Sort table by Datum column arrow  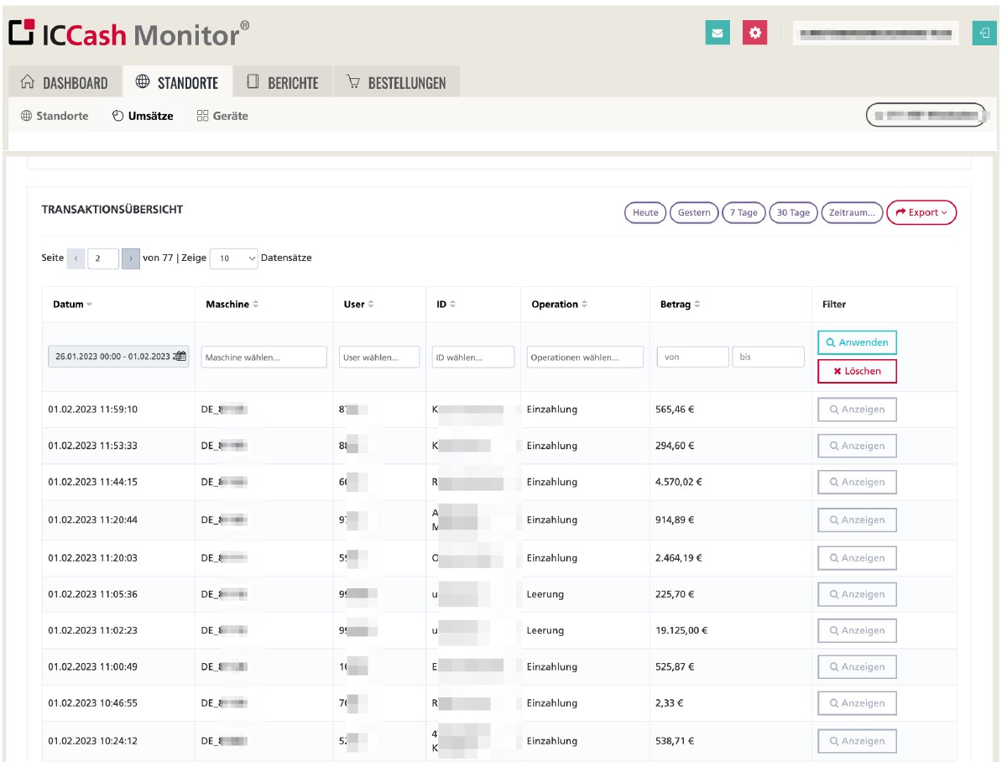(90, 305)
